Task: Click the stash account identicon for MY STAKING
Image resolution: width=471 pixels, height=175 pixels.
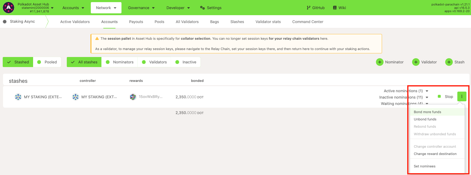Action: click(18, 97)
